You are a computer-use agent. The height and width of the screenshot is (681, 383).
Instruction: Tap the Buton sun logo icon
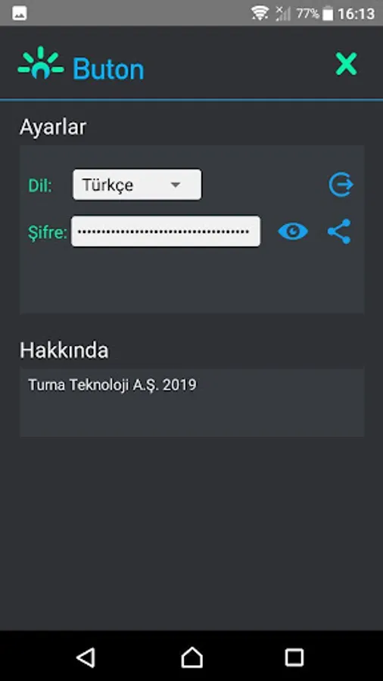pyautogui.click(x=41, y=64)
